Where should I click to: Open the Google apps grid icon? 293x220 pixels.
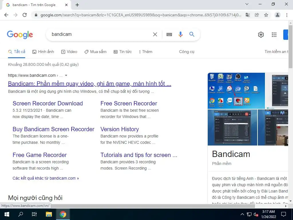[x=274, y=35]
